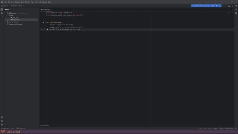Toggle the Project tool window icon
Image resolution: width=238 pixels, height=134 pixels.
point(2,10)
